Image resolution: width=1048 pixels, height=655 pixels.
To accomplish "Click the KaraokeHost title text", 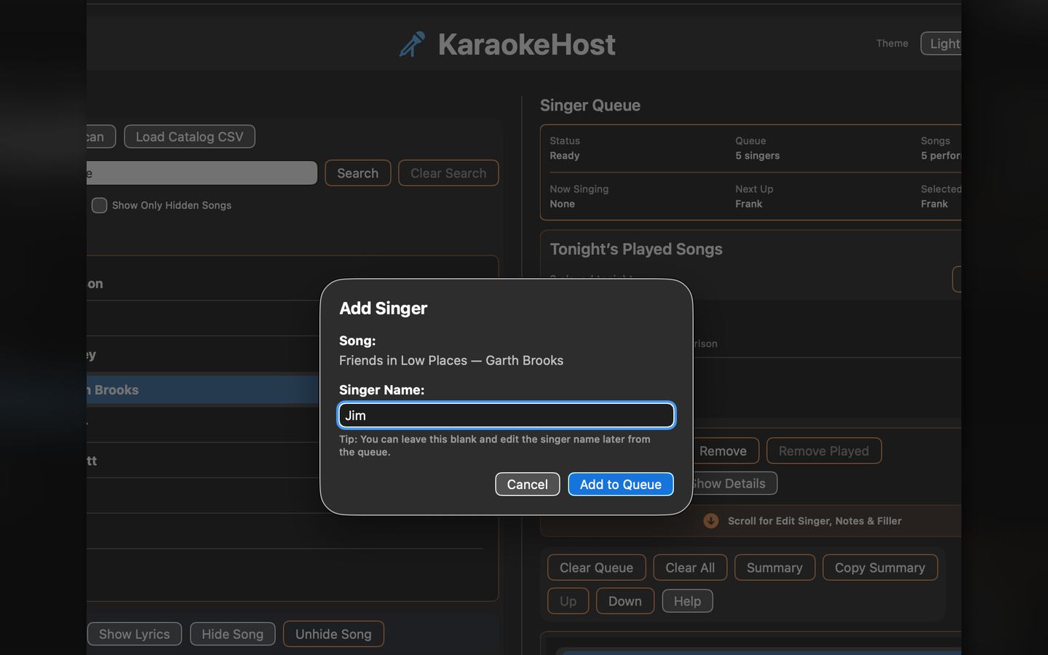I will (x=527, y=44).
